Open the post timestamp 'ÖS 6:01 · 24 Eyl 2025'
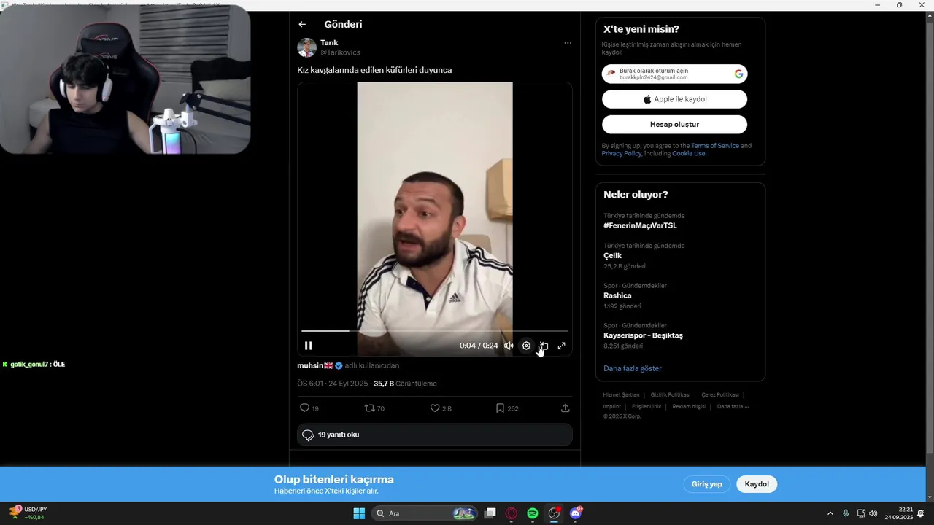Image resolution: width=934 pixels, height=525 pixels. click(332, 384)
